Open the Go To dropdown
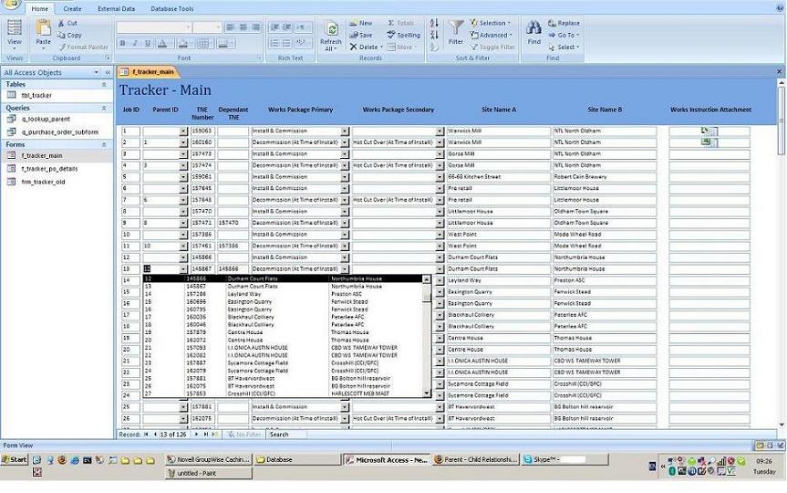 pos(564,36)
